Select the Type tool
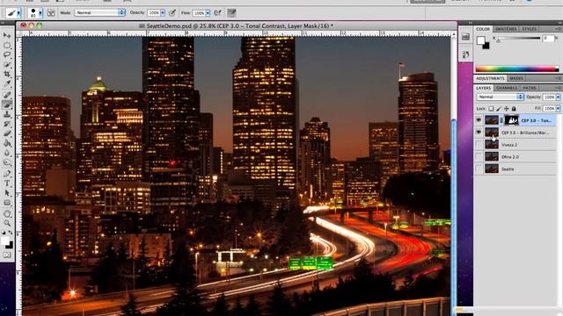 point(7,183)
